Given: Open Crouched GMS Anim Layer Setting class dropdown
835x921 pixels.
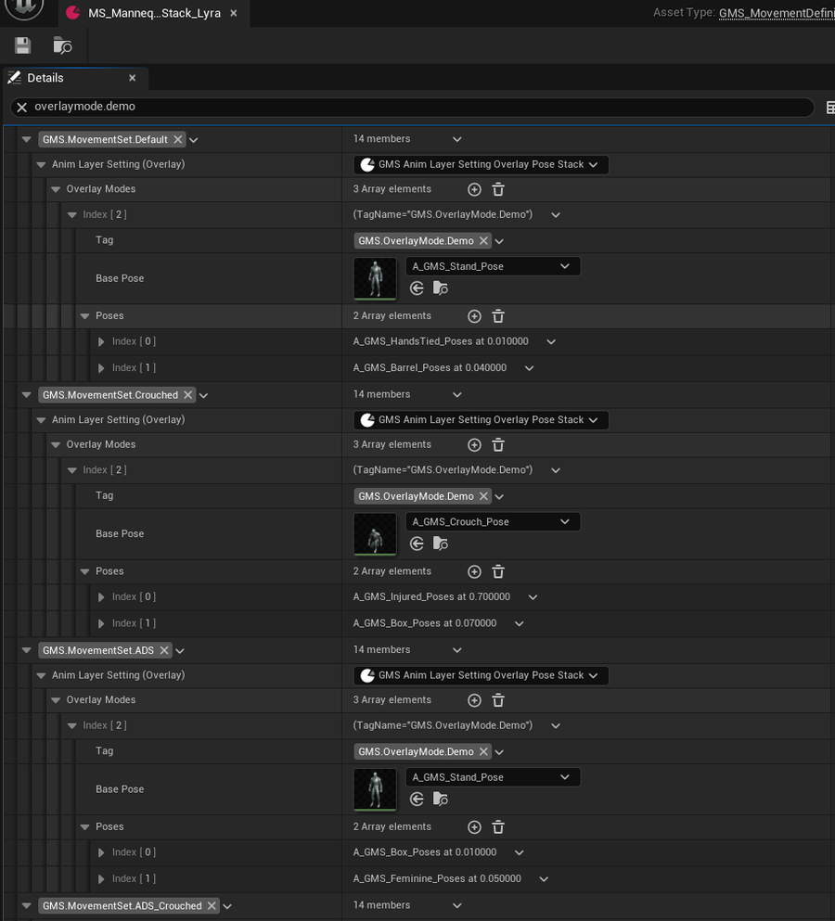Looking at the screenshot, I should (481, 420).
